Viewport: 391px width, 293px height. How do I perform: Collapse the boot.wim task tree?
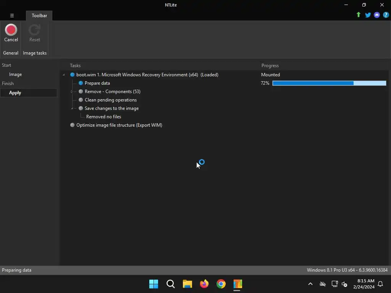click(x=64, y=75)
